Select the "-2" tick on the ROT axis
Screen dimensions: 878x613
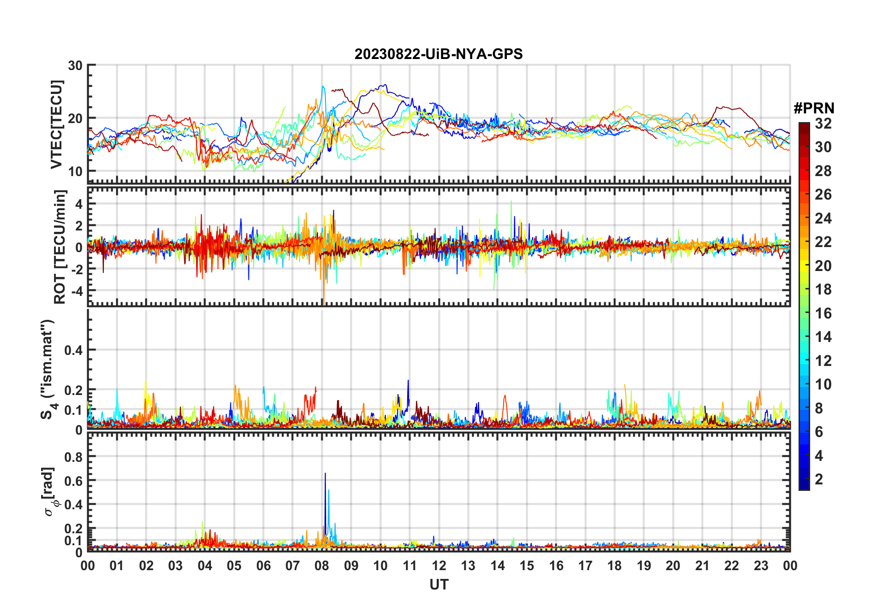pos(76,269)
